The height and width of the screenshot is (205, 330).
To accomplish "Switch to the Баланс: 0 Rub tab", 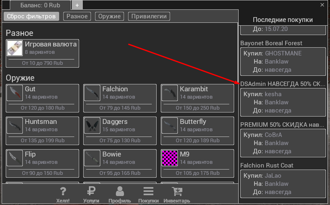I will coord(40,5).
